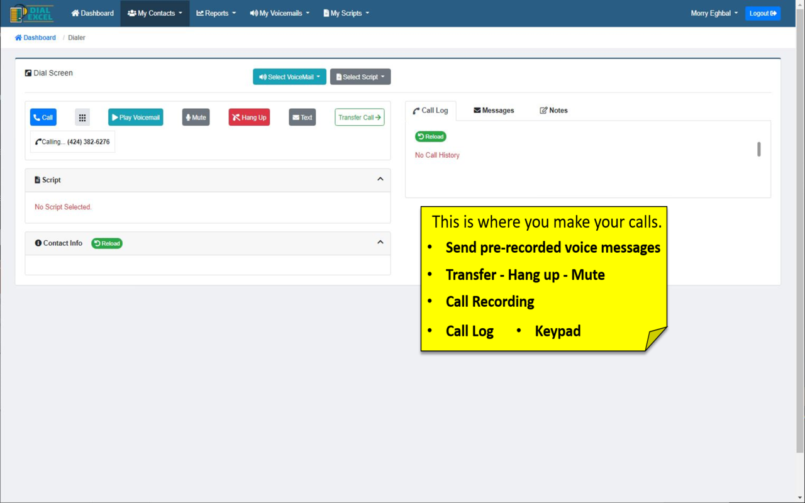805x503 pixels.
Task: Reload the Call Log history
Action: tap(431, 136)
